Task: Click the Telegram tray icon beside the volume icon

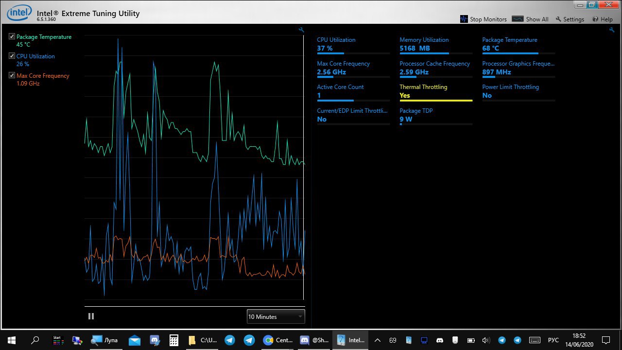Action: tap(502, 340)
